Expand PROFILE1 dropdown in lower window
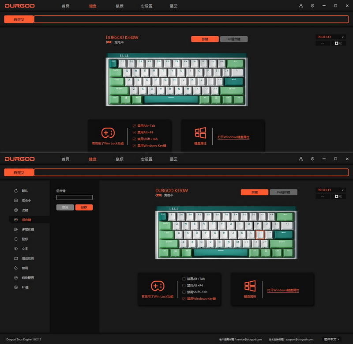 330,190
